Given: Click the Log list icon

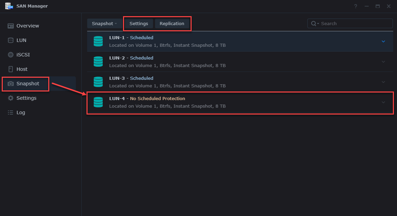Looking at the screenshot, I should tap(11, 112).
